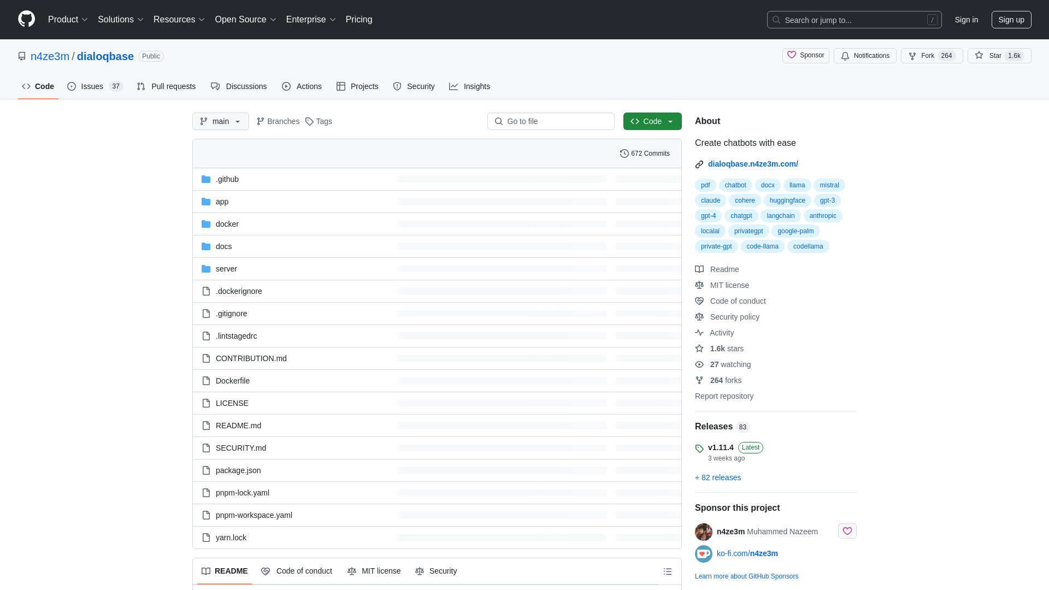Click the Report repository link
The width and height of the screenshot is (1049, 590).
724,396
